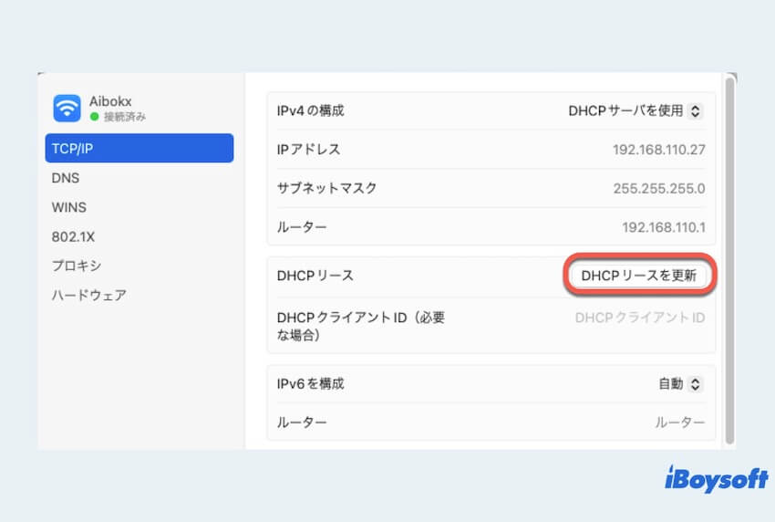Click the Wi-Fi network icon for Aibokx
Image resolution: width=775 pixels, height=522 pixels.
click(67, 108)
